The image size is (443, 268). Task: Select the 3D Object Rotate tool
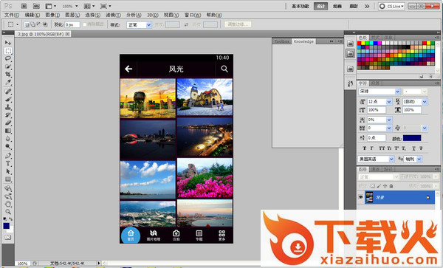[8, 188]
